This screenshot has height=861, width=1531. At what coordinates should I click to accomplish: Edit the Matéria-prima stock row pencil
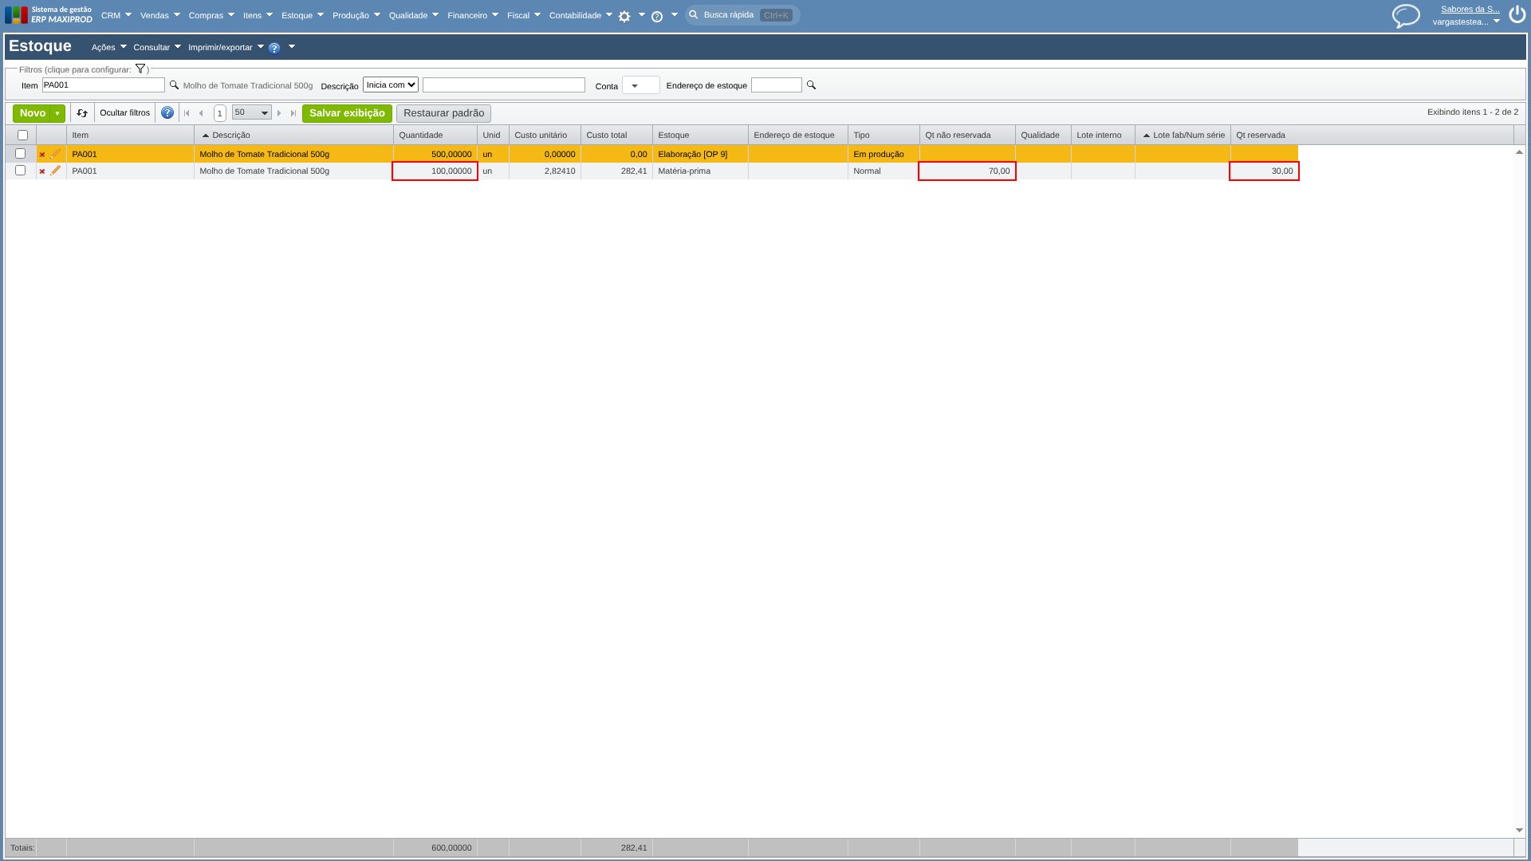point(56,171)
